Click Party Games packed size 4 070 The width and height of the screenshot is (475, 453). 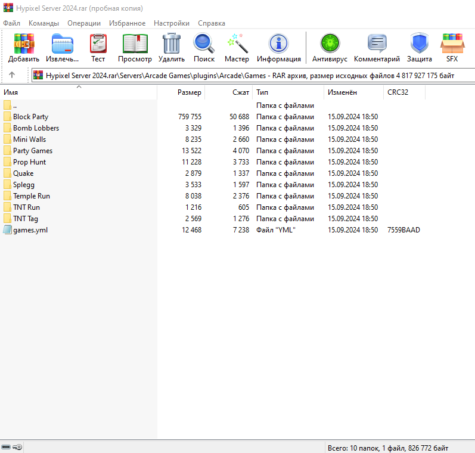241,151
